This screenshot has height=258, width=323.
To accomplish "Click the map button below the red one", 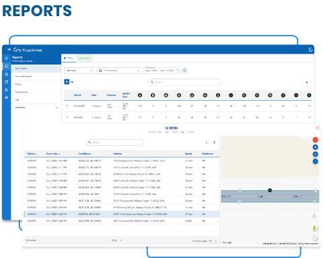I will coord(316,147).
